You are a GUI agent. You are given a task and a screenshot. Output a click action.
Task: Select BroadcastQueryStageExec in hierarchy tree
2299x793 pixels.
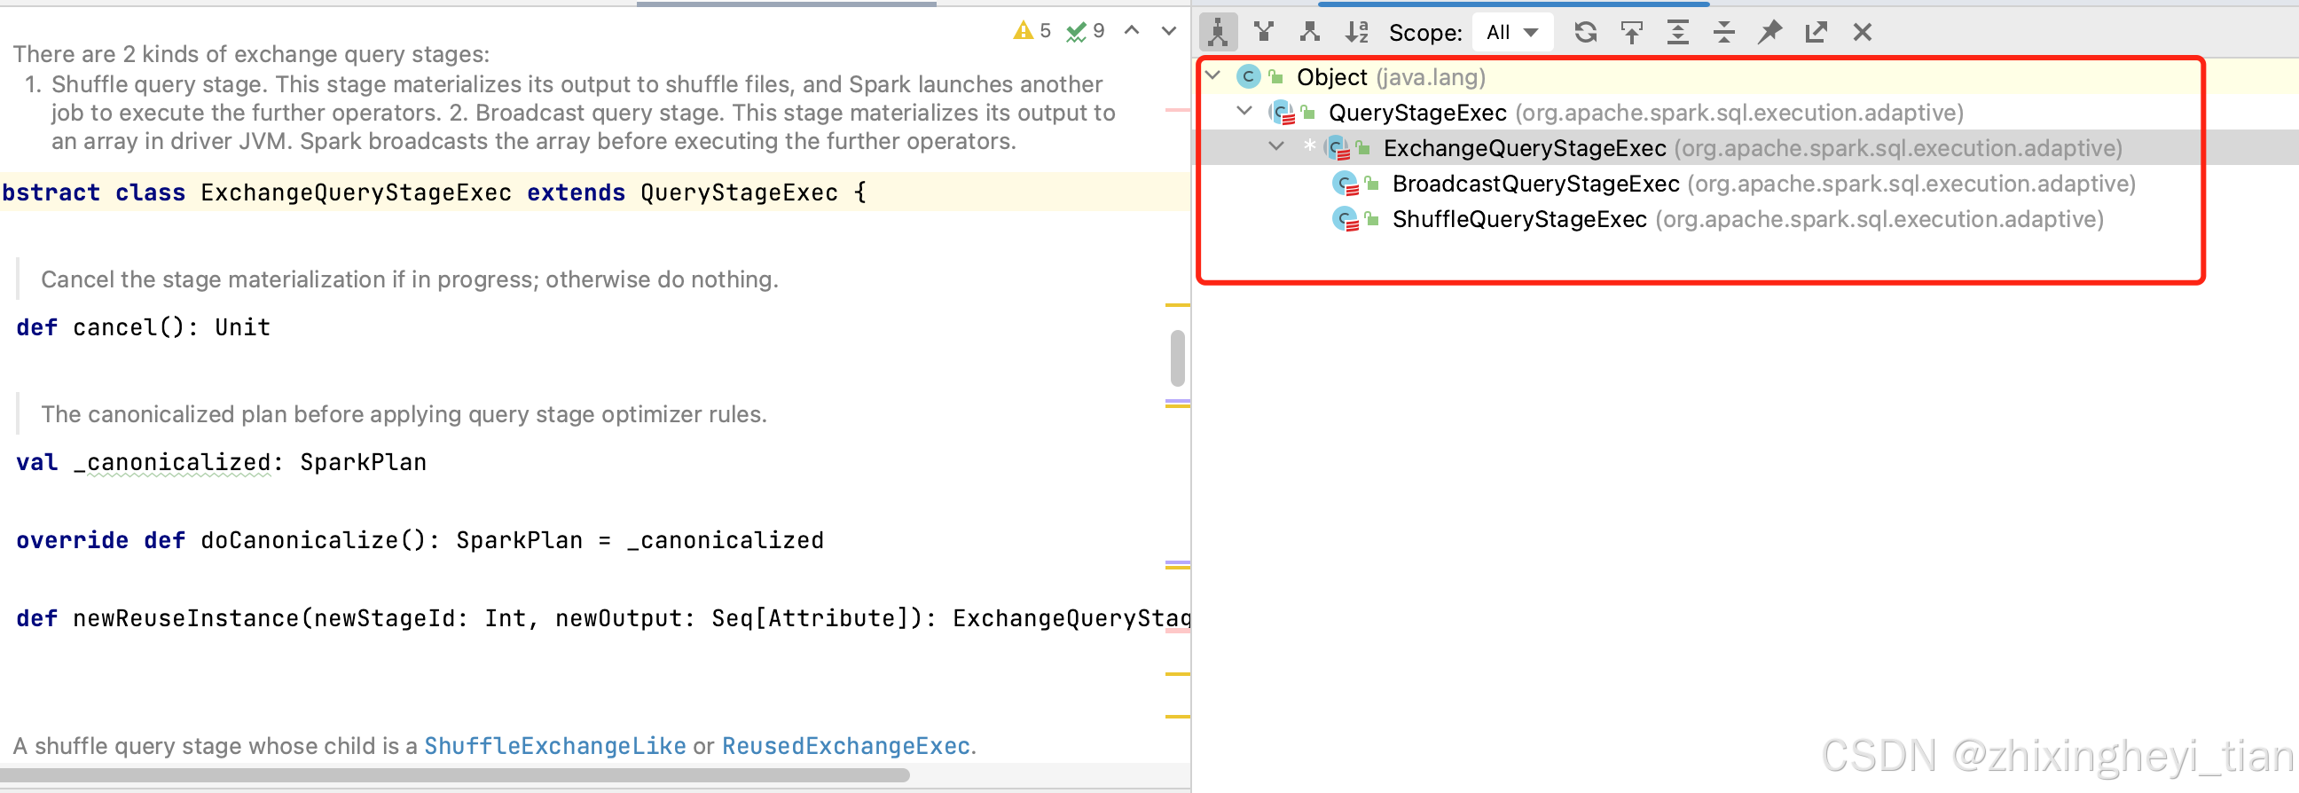[x=1763, y=183]
